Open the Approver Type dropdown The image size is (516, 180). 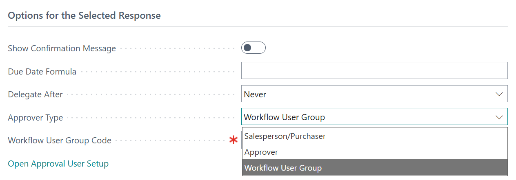point(374,117)
